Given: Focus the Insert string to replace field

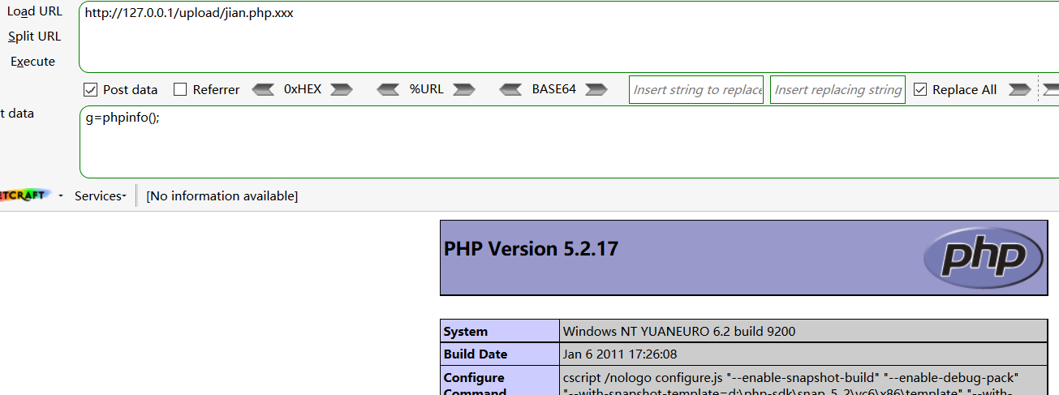Looking at the screenshot, I should click(x=696, y=90).
